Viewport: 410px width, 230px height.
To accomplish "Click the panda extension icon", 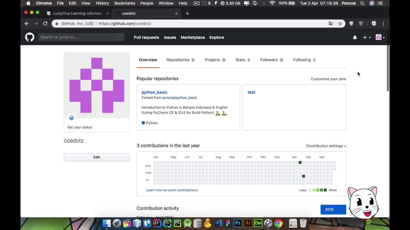I will tap(374, 24).
